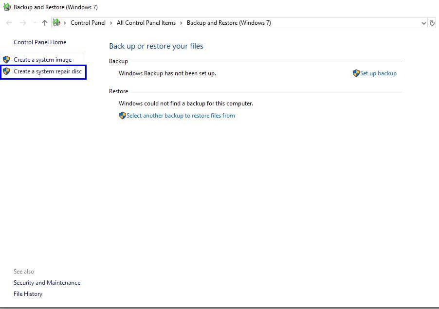Click the shield icon beside Create a system repair disc
This screenshot has height=309, width=439.
6,71
